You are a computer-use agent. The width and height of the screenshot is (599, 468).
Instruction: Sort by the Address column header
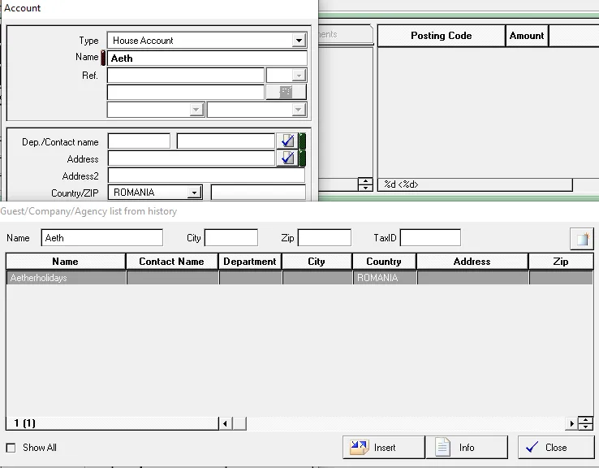pyautogui.click(x=472, y=262)
